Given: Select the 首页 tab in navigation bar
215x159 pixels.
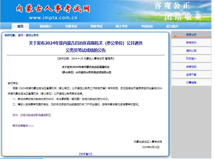Looking at the screenshot, I should (x=20, y=26).
